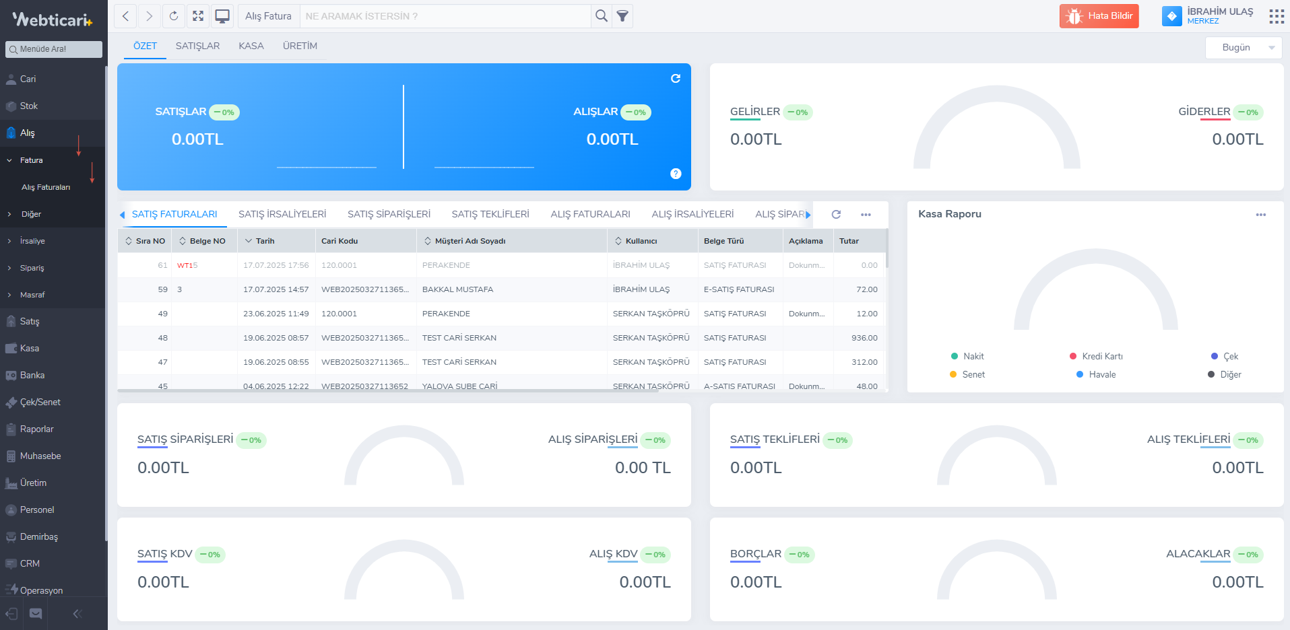Screen dimensions: 1290x630
Task: Click the fullscreen expand icon
Action: [198, 16]
